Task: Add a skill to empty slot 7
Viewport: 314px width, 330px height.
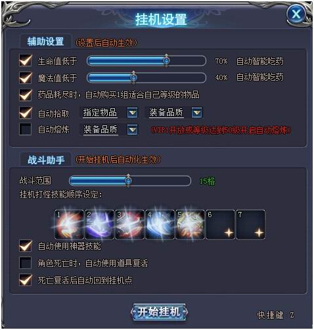Action: 251,224
